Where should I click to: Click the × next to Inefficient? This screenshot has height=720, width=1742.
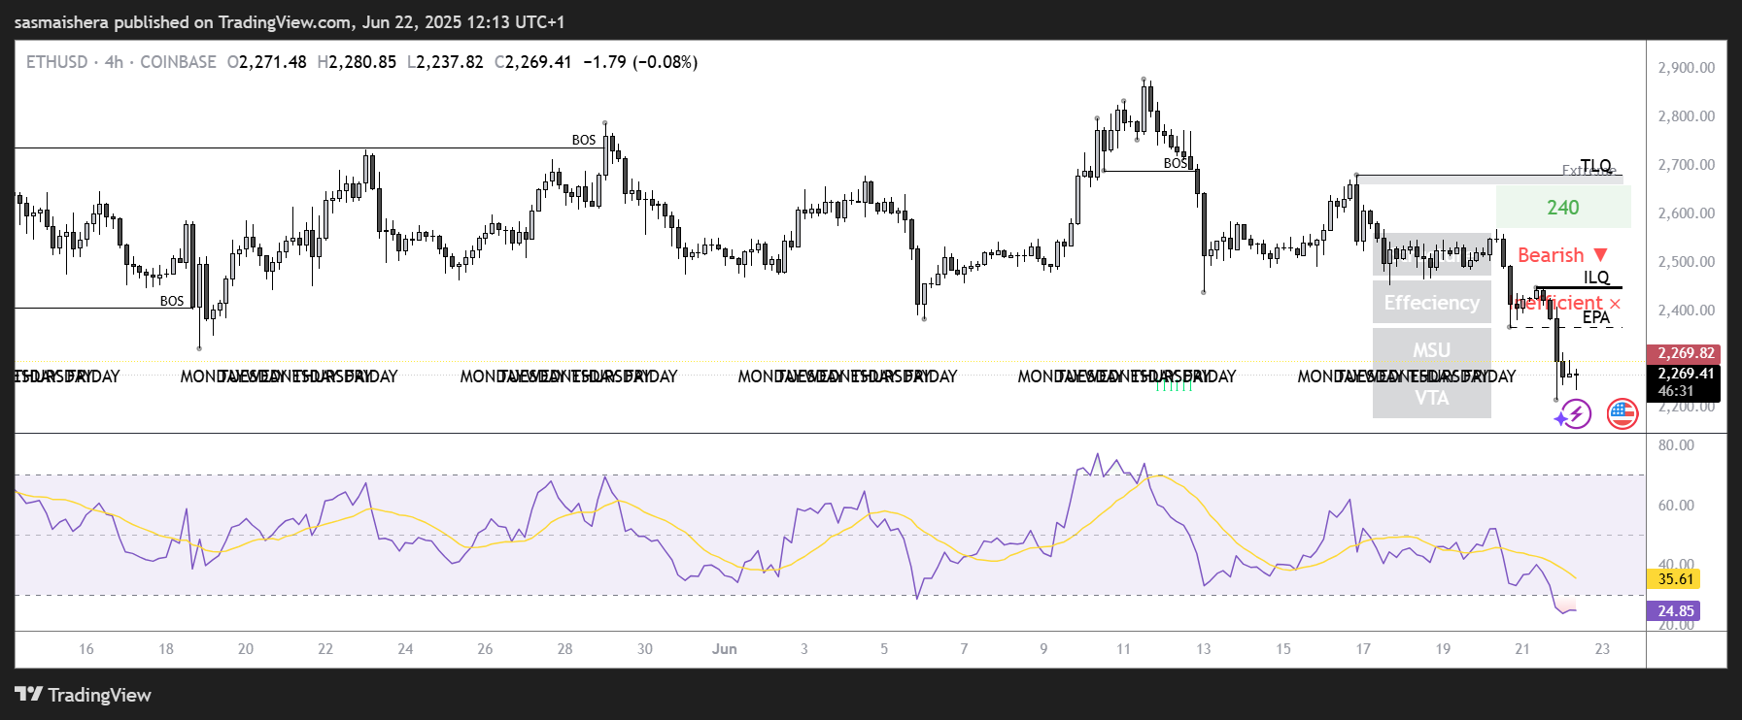pyautogui.click(x=1615, y=304)
